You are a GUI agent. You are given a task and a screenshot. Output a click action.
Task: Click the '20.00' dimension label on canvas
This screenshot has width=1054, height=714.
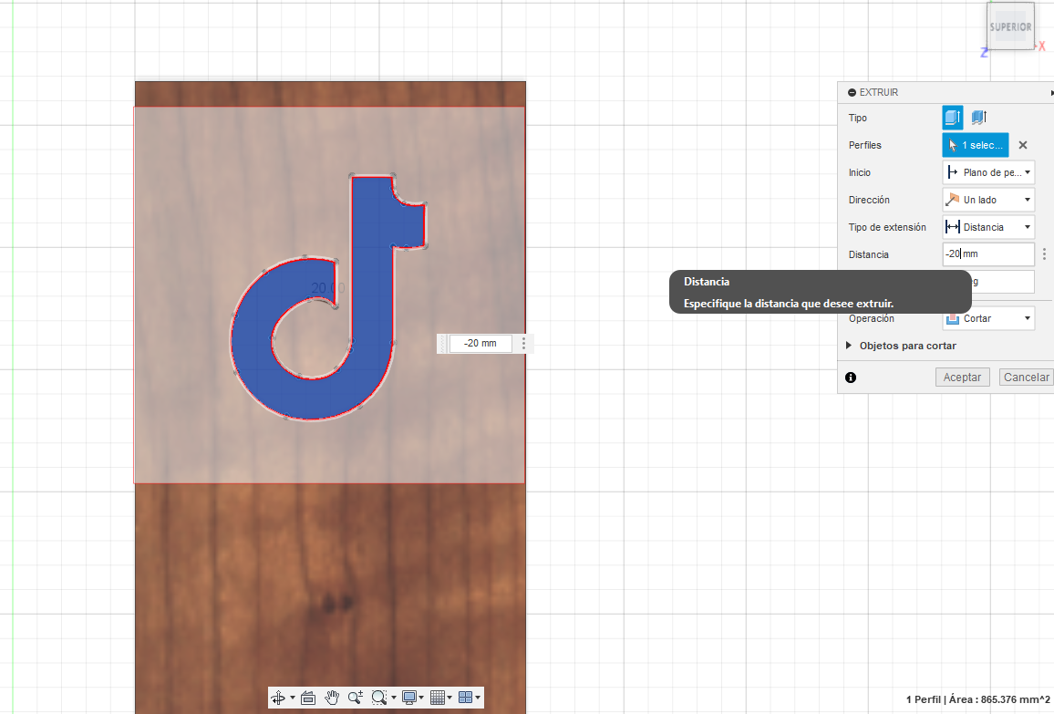click(x=328, y=288)
